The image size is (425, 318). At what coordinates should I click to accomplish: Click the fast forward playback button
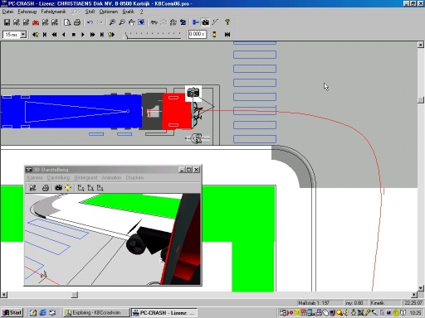click(92, 35)
